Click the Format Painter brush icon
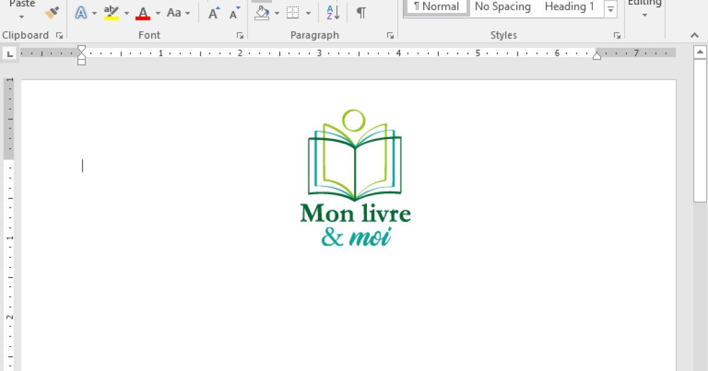The image size is (708, 371). tap(52, 12)
